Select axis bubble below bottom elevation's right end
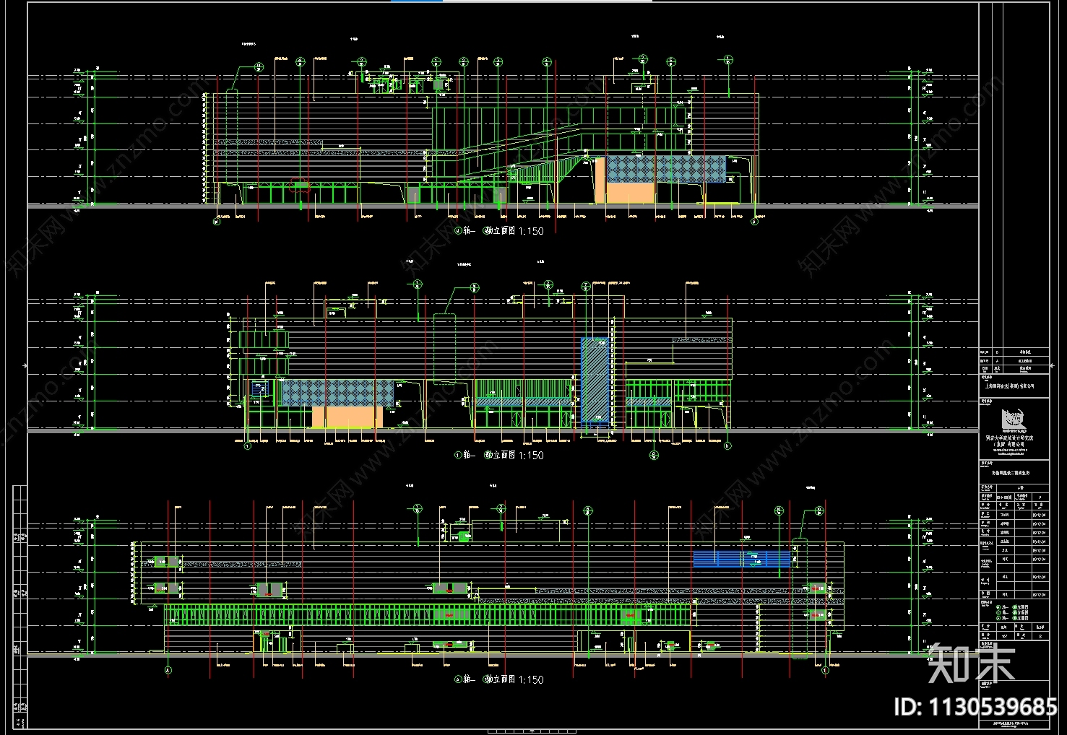 click(826, 671)
